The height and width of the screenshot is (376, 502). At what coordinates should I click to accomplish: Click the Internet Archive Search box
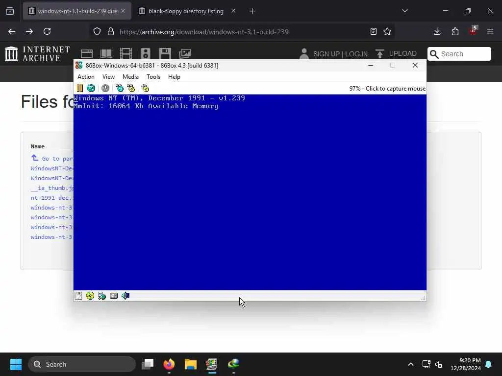click(459, 54)
